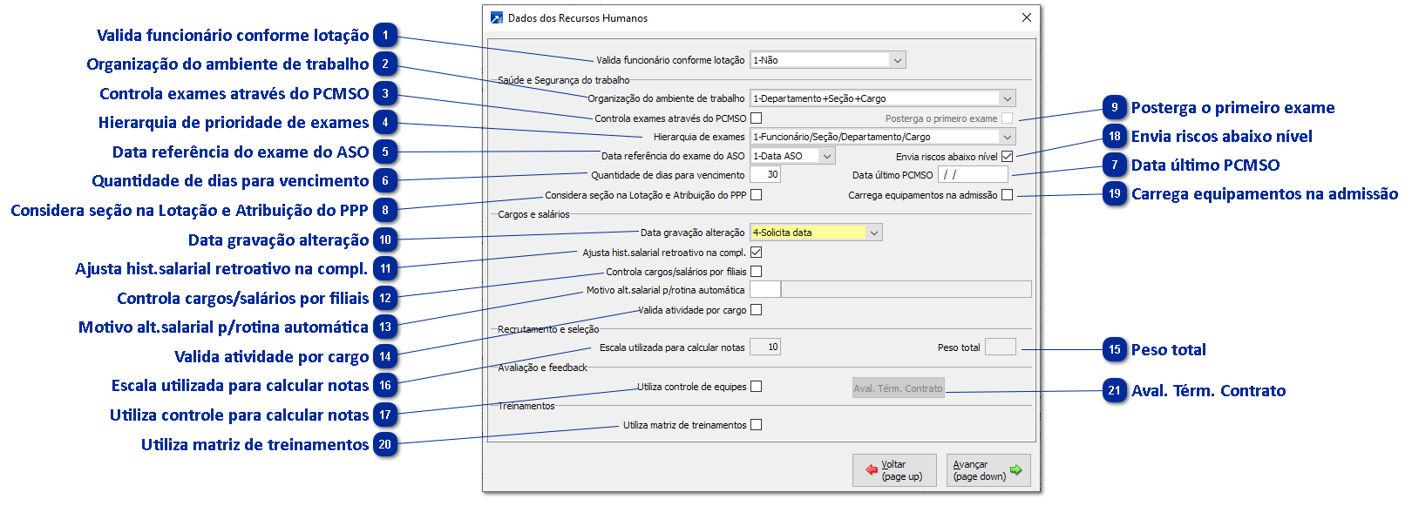
Task: Enable Controla exames através do PCMSO checkbox
Action: 756,118
